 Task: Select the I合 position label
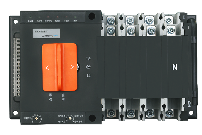point(89,59)
